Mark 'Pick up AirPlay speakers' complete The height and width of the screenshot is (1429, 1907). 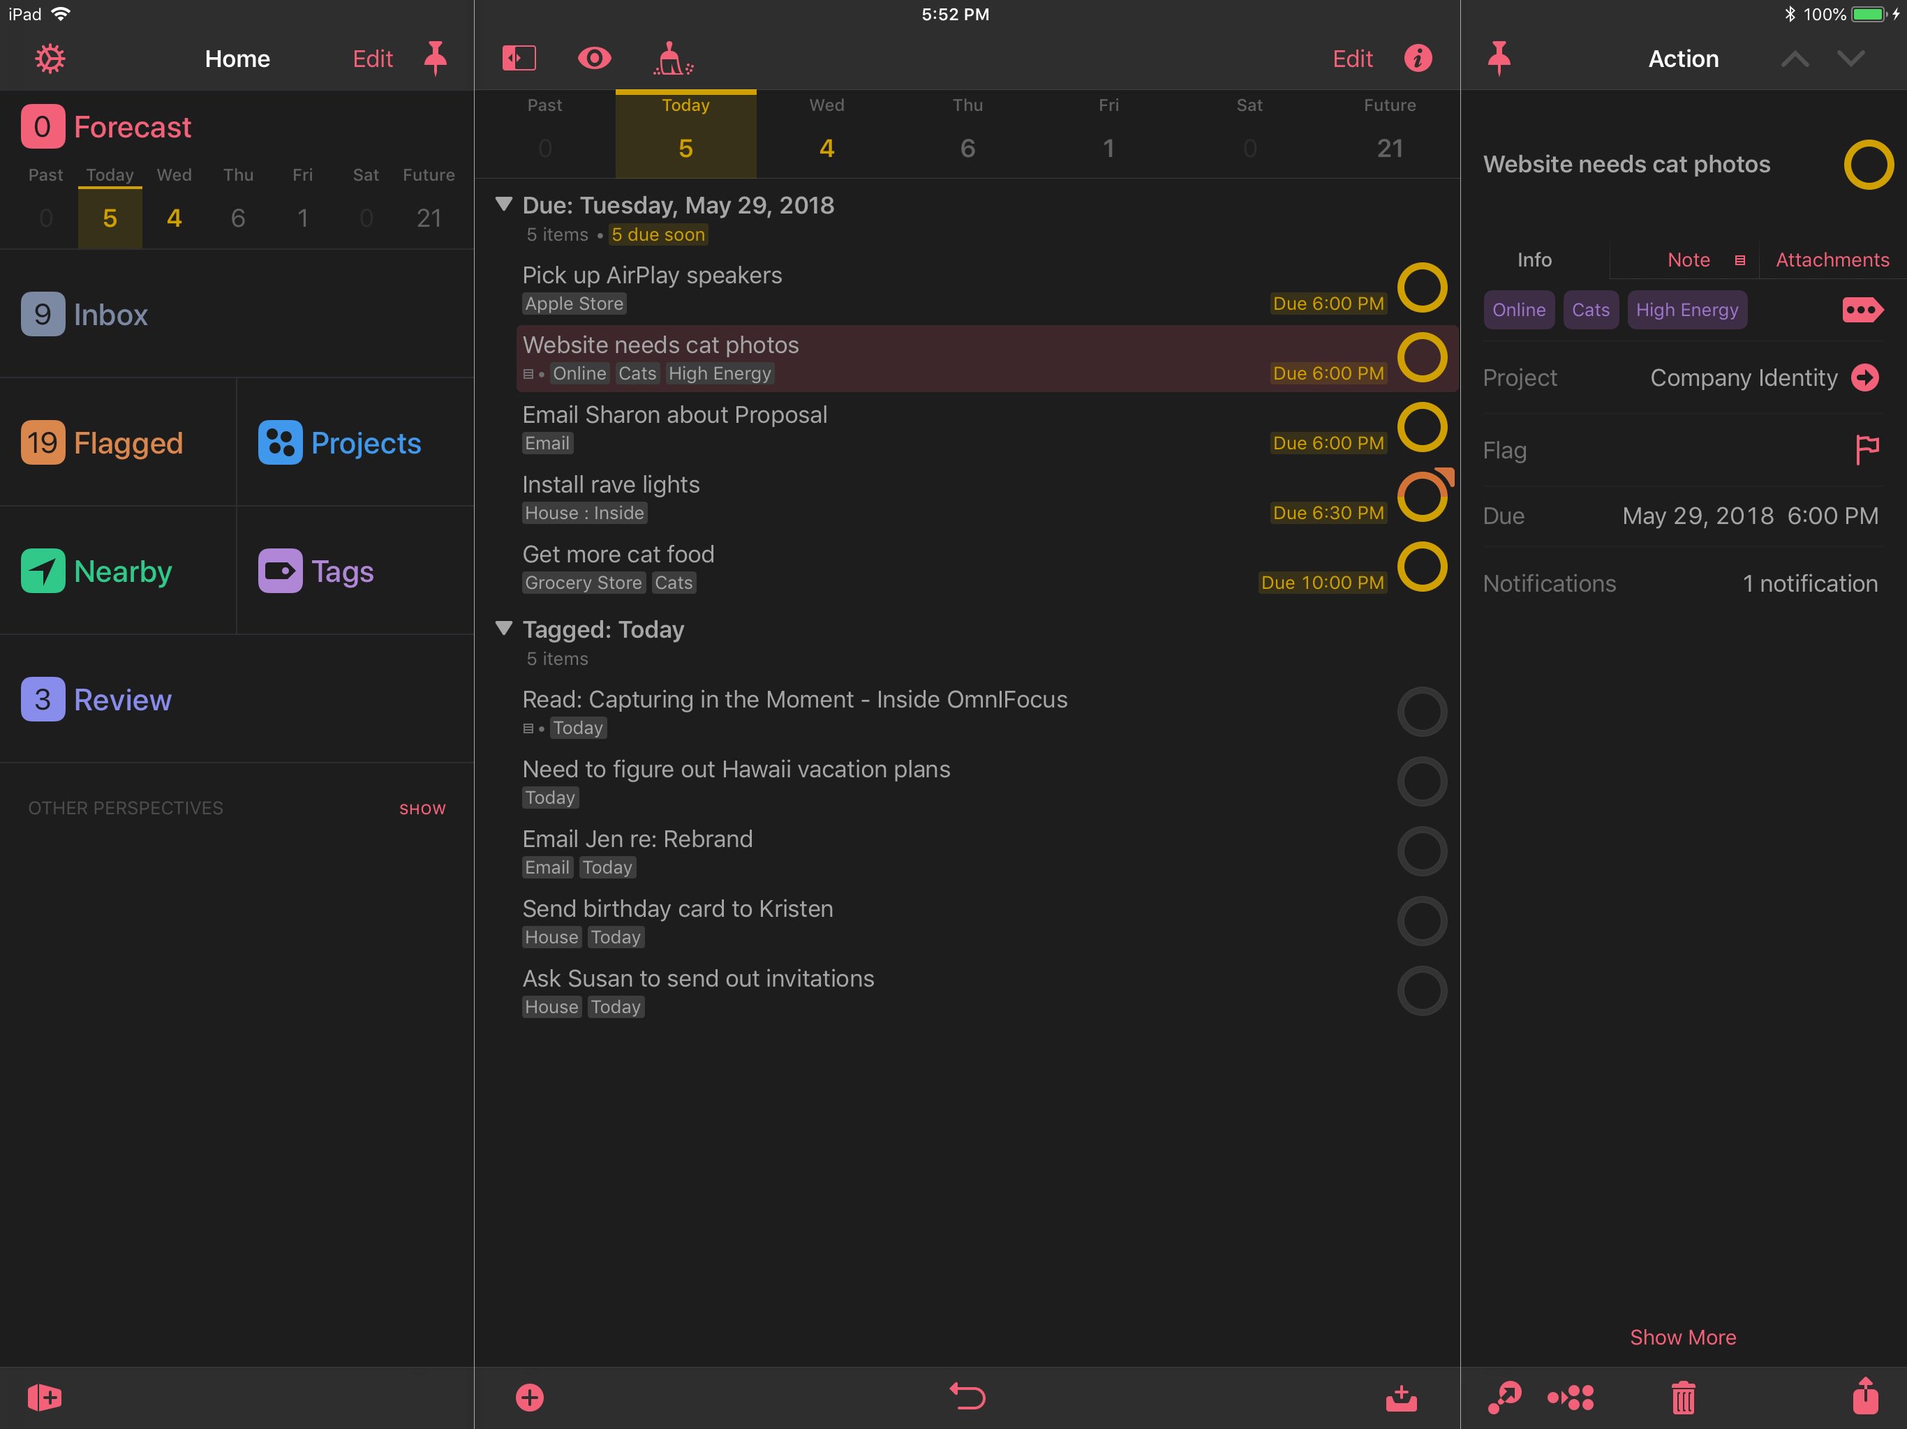1423,288
